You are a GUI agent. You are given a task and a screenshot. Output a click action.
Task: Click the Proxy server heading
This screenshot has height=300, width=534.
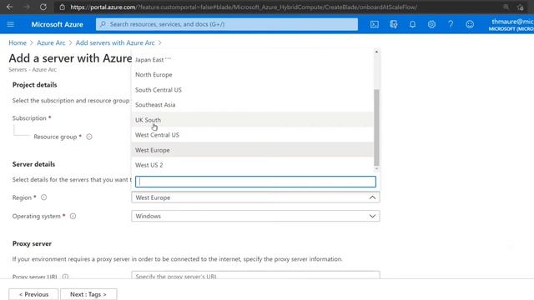click(x=32, y=243)
